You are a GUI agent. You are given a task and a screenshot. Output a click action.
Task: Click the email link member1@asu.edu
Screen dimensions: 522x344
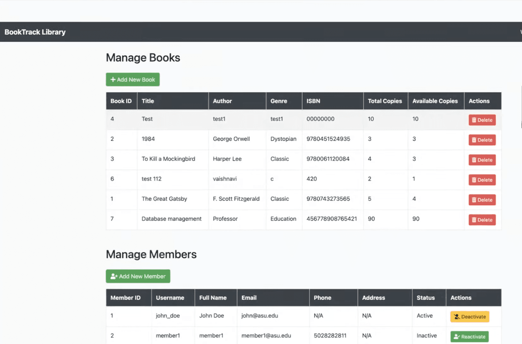266,335
